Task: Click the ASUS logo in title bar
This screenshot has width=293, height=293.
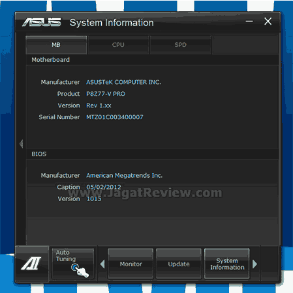Action: [x=42, y=22]
